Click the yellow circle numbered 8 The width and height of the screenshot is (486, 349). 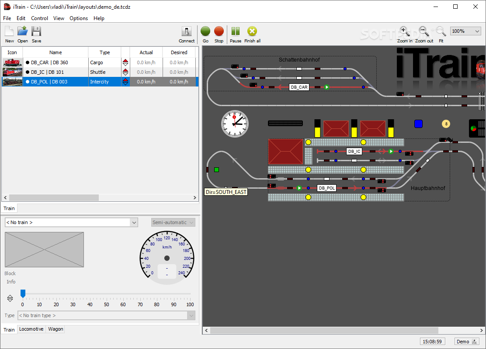tap(446, 124)
